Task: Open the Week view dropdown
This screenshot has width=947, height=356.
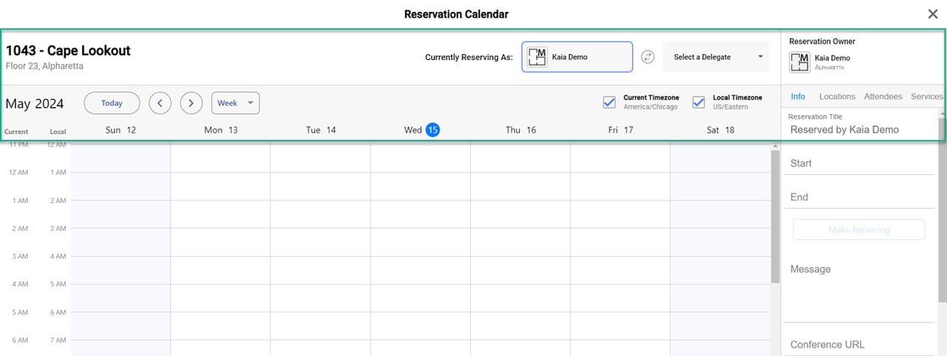Action: pyautogui.click(x=235, y=103)
